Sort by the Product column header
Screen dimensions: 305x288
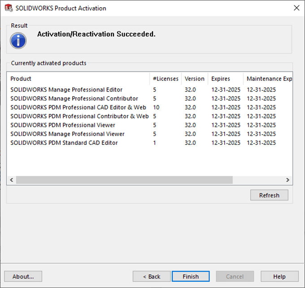[x=78, y=79]
